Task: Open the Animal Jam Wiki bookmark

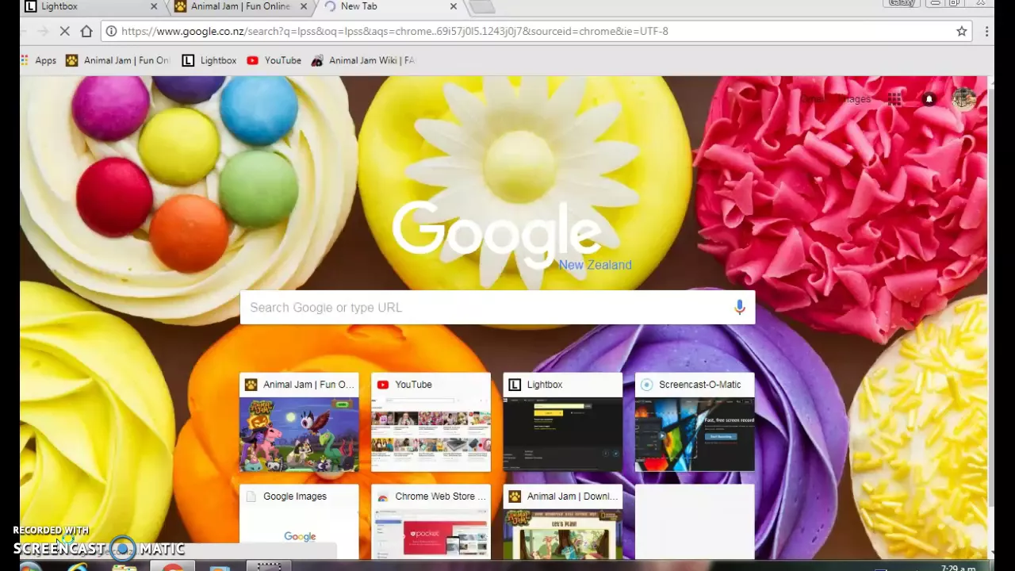Action: point(363,60)
